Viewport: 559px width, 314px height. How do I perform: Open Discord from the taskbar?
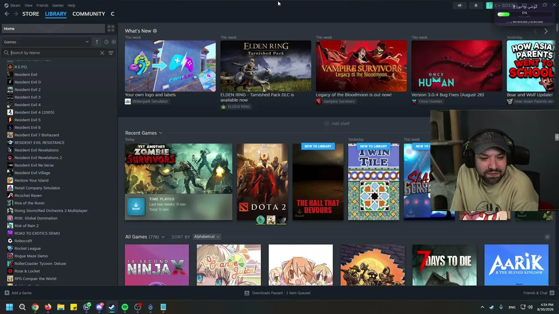coord(99,307)
